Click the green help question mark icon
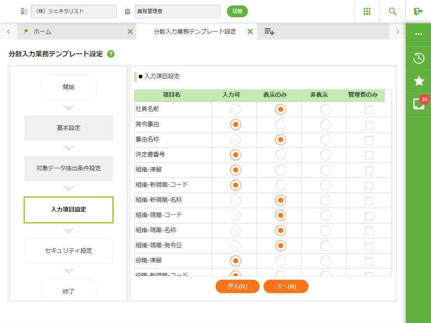The width and height of the screenshot is (431, 323). pyautogui.click(x=111, y=54)
